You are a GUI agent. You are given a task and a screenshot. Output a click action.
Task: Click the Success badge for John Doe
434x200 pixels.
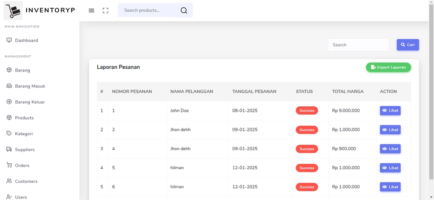[307, 110]
